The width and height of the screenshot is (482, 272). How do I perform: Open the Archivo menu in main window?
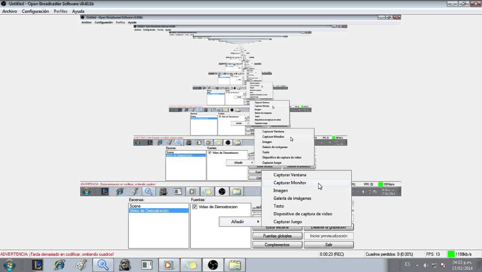(10, 12)
